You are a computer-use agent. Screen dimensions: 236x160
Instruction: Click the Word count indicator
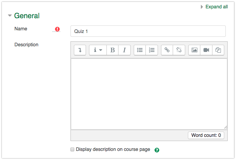point(206,135)
